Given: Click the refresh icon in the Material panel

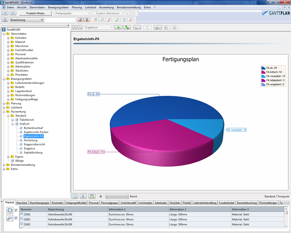Looking at the screenshot, I should (x=10, y=210).
